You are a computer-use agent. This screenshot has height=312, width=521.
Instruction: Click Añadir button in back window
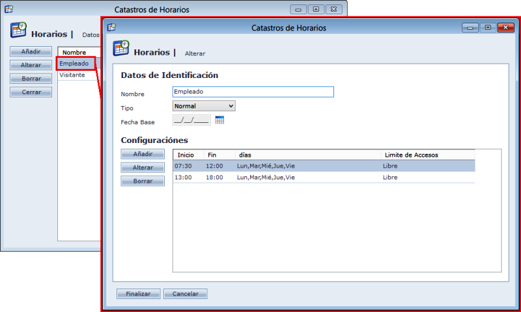coord(31,51)
